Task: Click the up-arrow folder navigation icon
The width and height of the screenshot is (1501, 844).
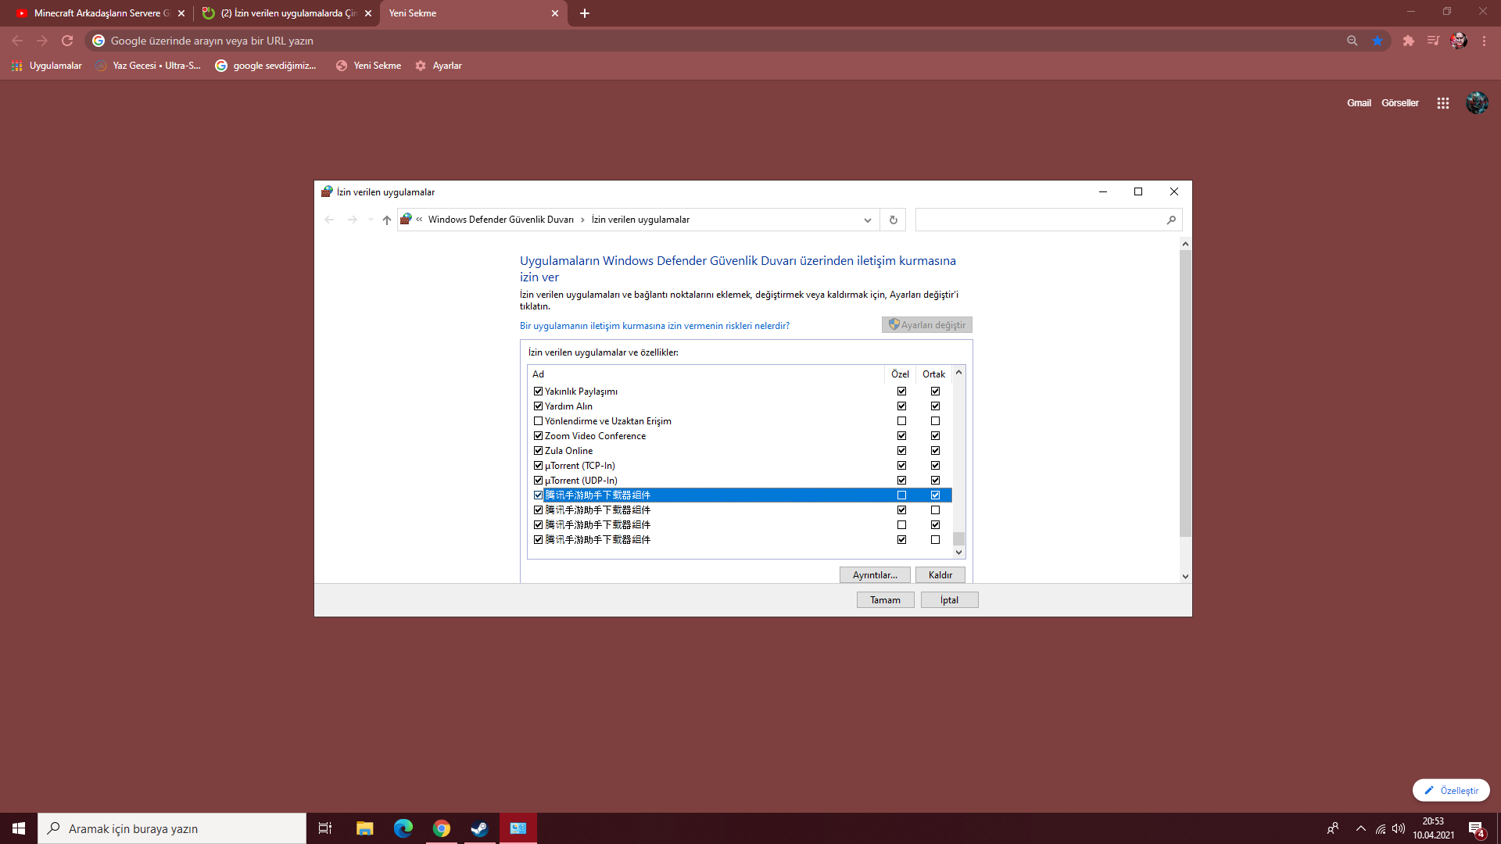Action: [386, 220]
